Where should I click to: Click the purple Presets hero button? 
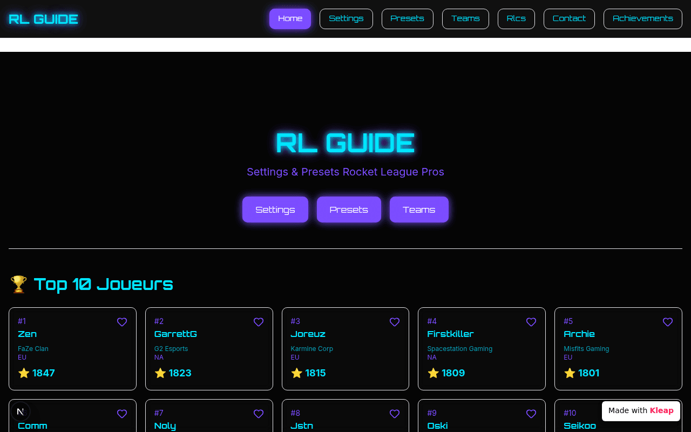349,210
